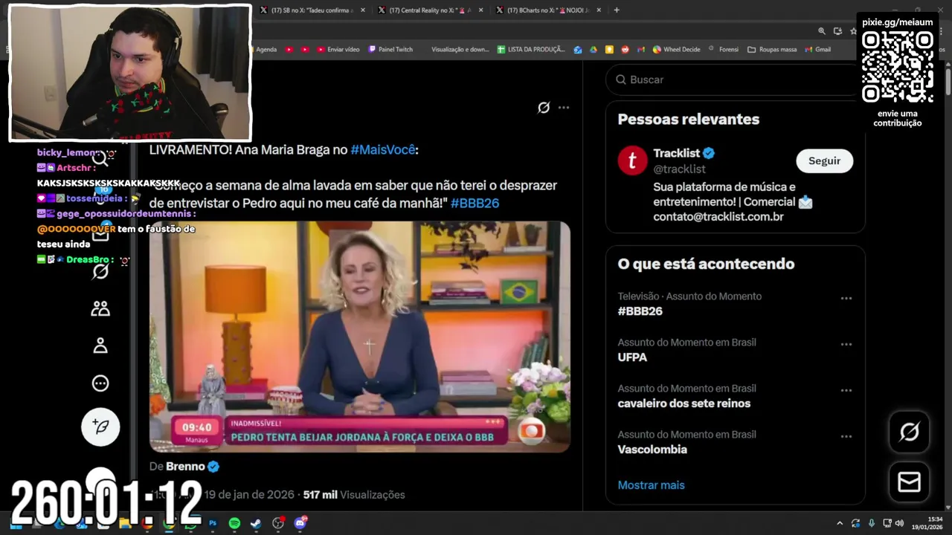This screenshot has height=535, width=952.
Task: Open the Wheel Decide bookmark
Action: [677, 50]
